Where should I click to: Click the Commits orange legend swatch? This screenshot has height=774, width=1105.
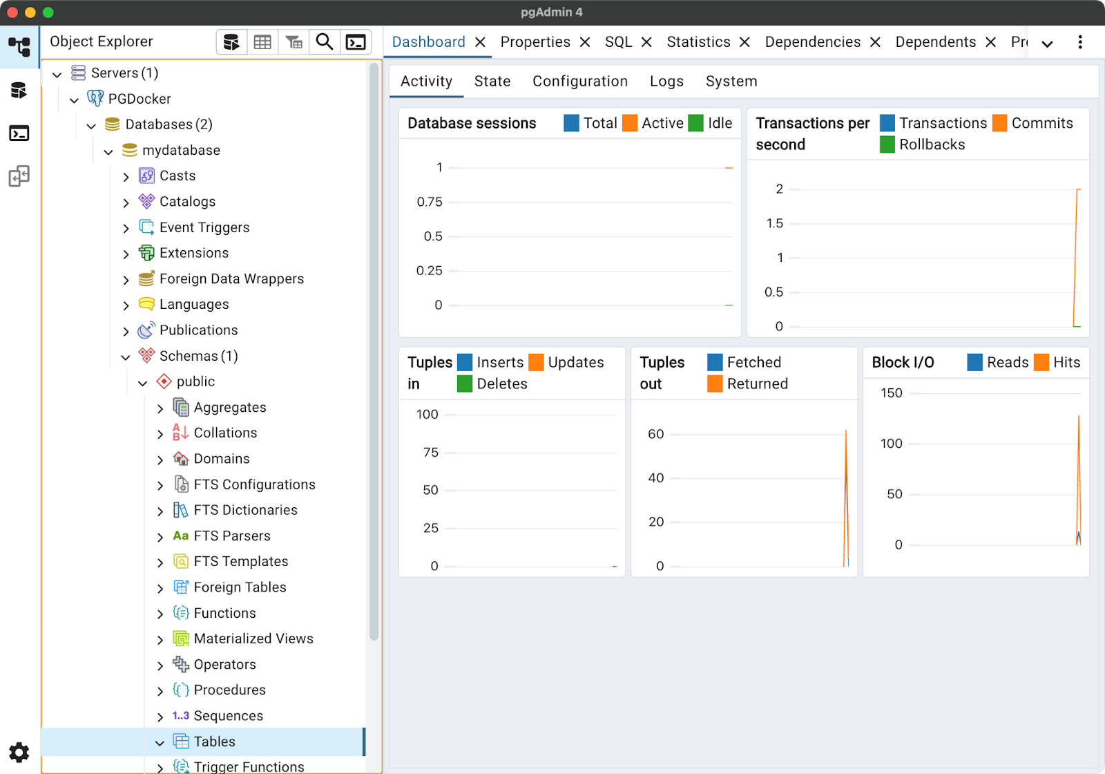click(x=999, y=123)
